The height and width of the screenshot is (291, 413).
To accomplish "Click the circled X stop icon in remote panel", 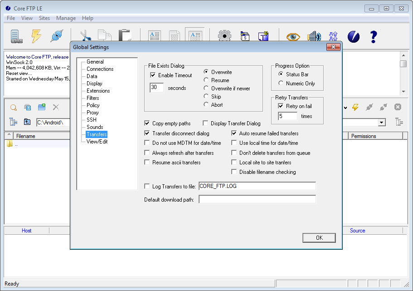I will pos(398,107).
